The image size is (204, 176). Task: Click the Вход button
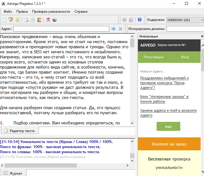(x=185, y=57)
